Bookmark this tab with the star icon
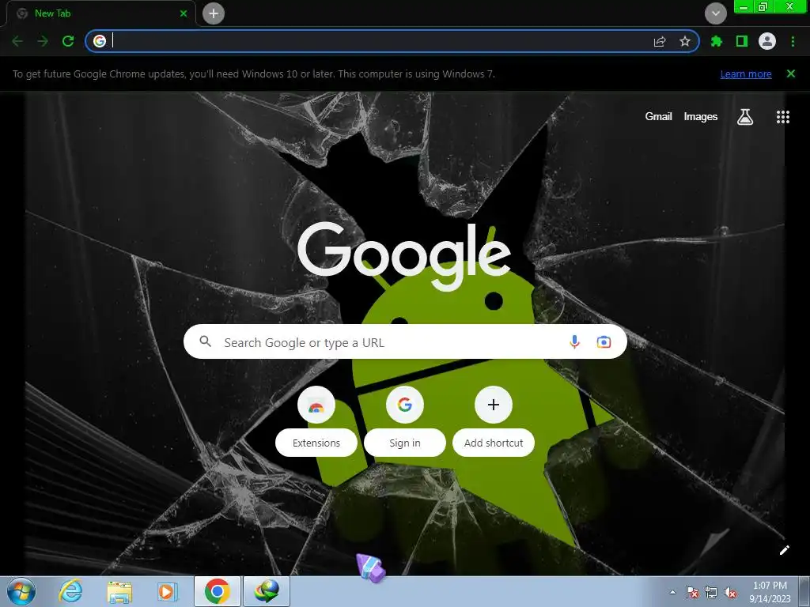The height and width of the screenshot is (607, 810). (685, 41)
